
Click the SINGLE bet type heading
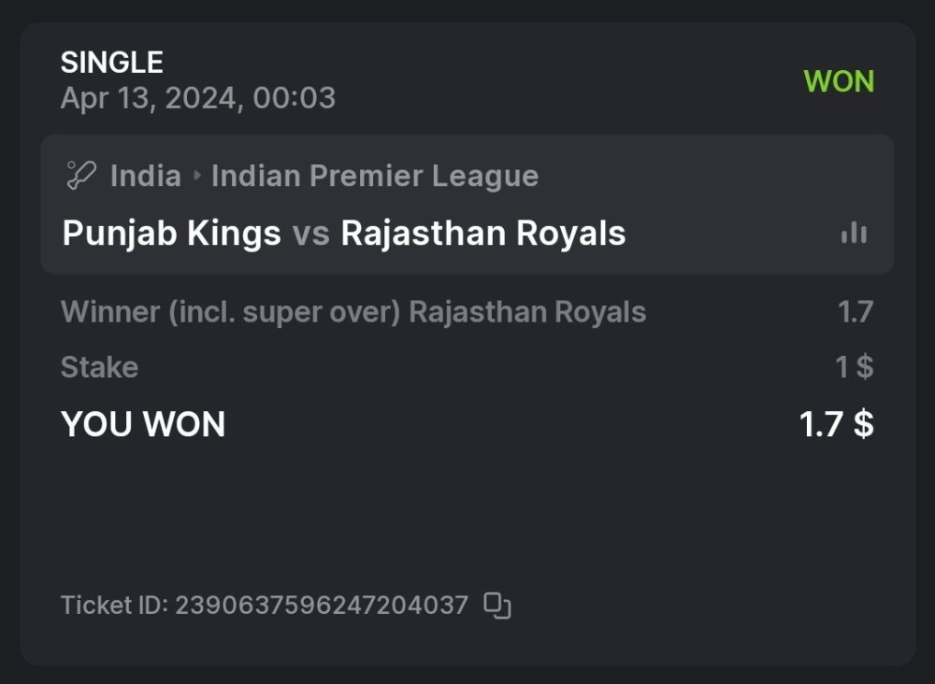tap(112, 63)
